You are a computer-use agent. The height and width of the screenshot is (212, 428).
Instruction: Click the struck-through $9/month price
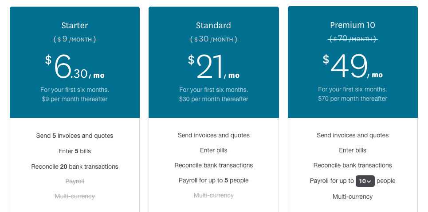click(75, 39)
